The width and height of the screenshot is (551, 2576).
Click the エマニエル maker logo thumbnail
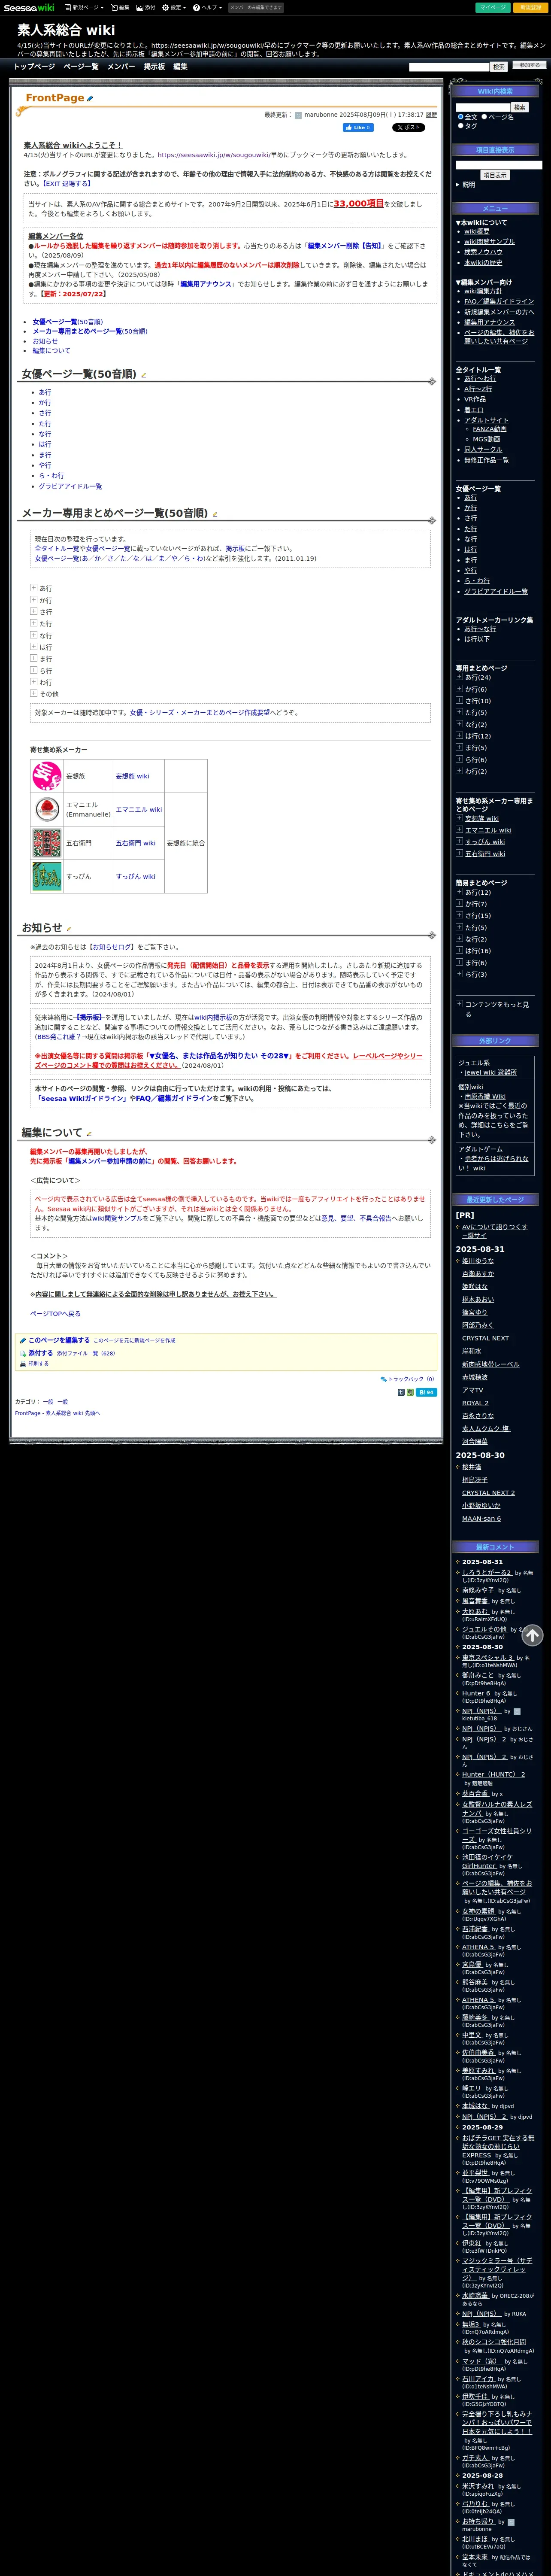point(47,809)
